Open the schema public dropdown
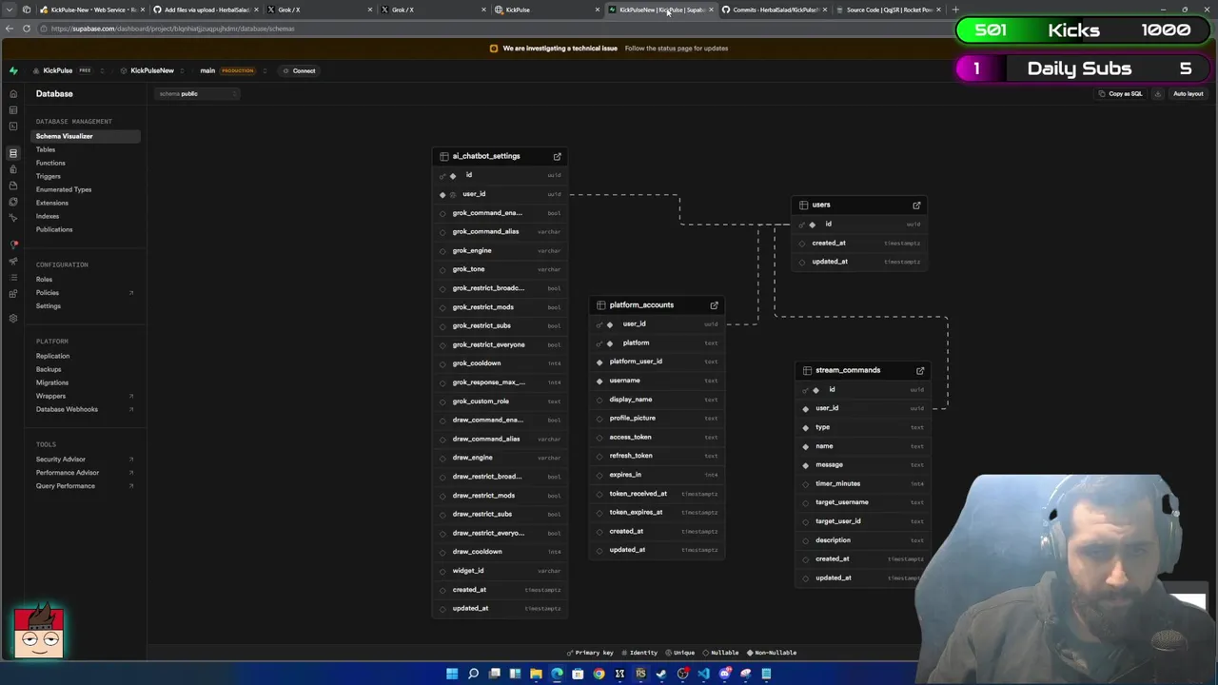 198,93
